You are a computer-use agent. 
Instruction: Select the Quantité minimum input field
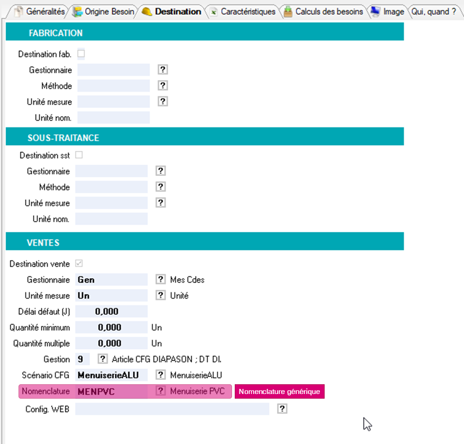pos(111,327)
